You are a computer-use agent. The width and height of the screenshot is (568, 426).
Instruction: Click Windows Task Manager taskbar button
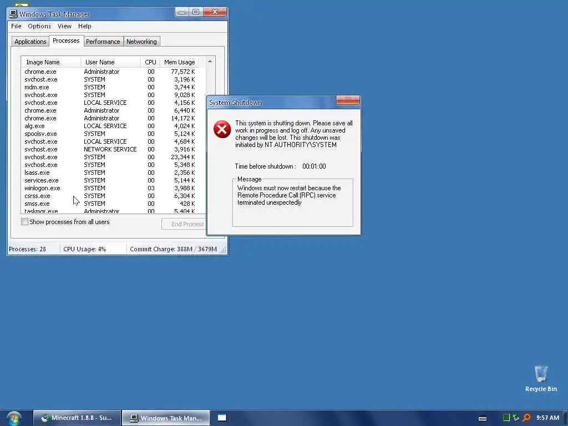[x=166, y=418]
